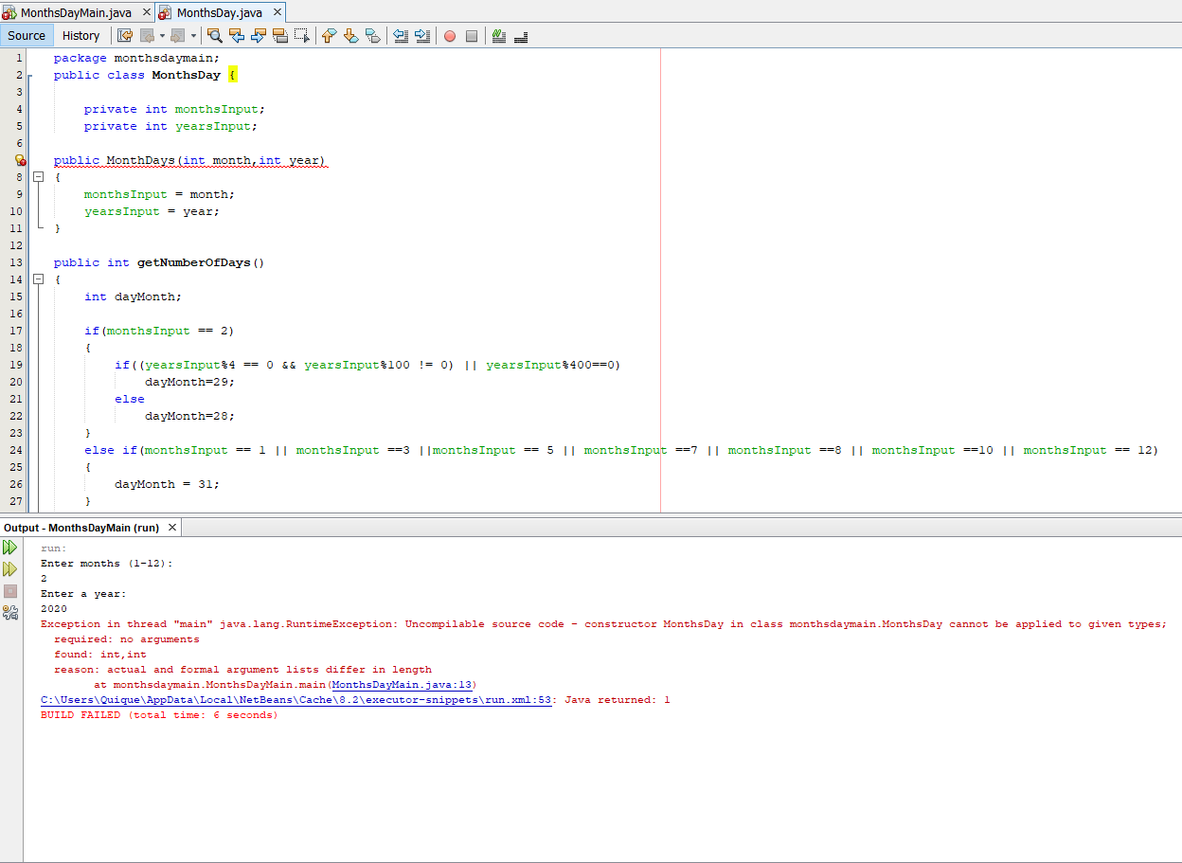Click the BUILD FAILED output message
The image size is (1182, 863).
[x=159, y=715]
